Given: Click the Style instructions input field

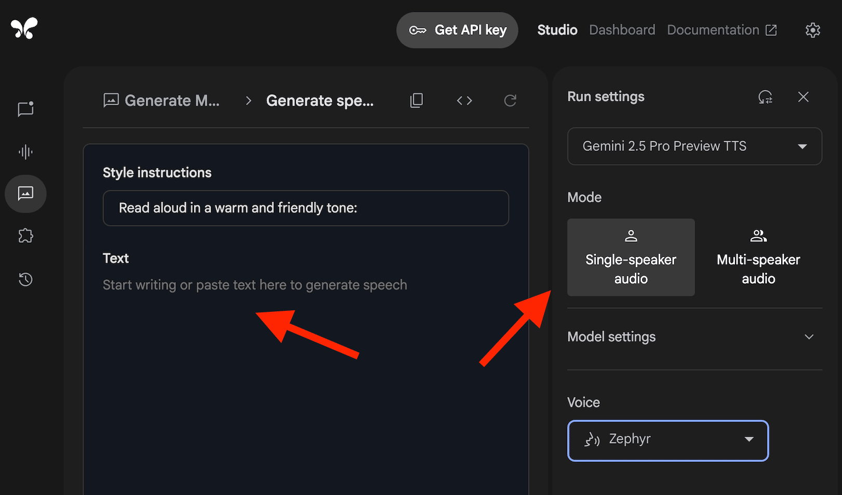Looking at the screenshot, I should pos(306,208).
